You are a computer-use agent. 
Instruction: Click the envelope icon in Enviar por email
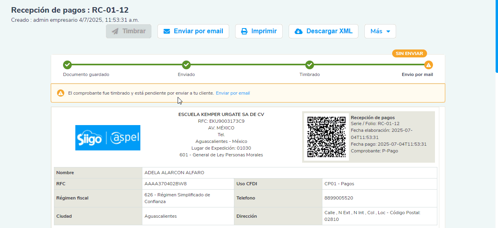(167, 31)
